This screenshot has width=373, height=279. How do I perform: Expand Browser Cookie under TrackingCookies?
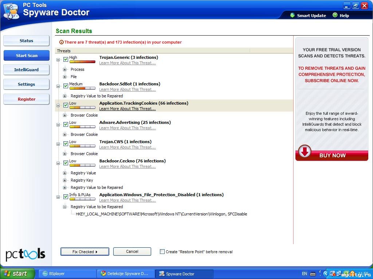click(x=64, y=115)
